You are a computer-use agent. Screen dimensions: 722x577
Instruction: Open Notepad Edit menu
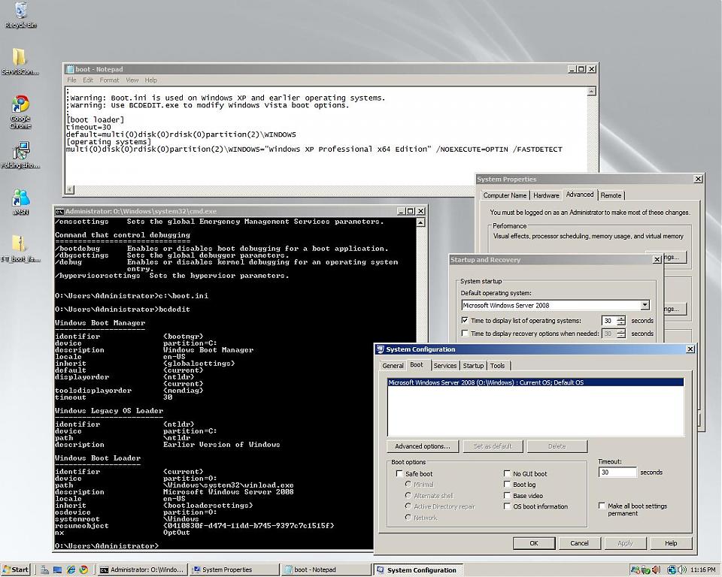[88, 80]
